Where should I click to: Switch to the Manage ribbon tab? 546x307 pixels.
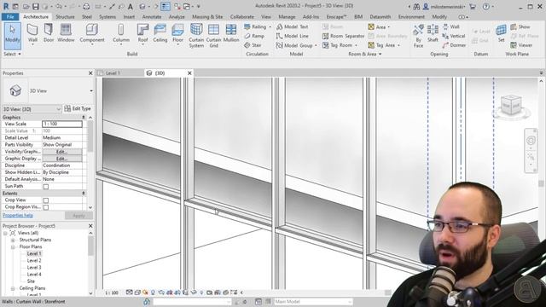coord(287,17)
